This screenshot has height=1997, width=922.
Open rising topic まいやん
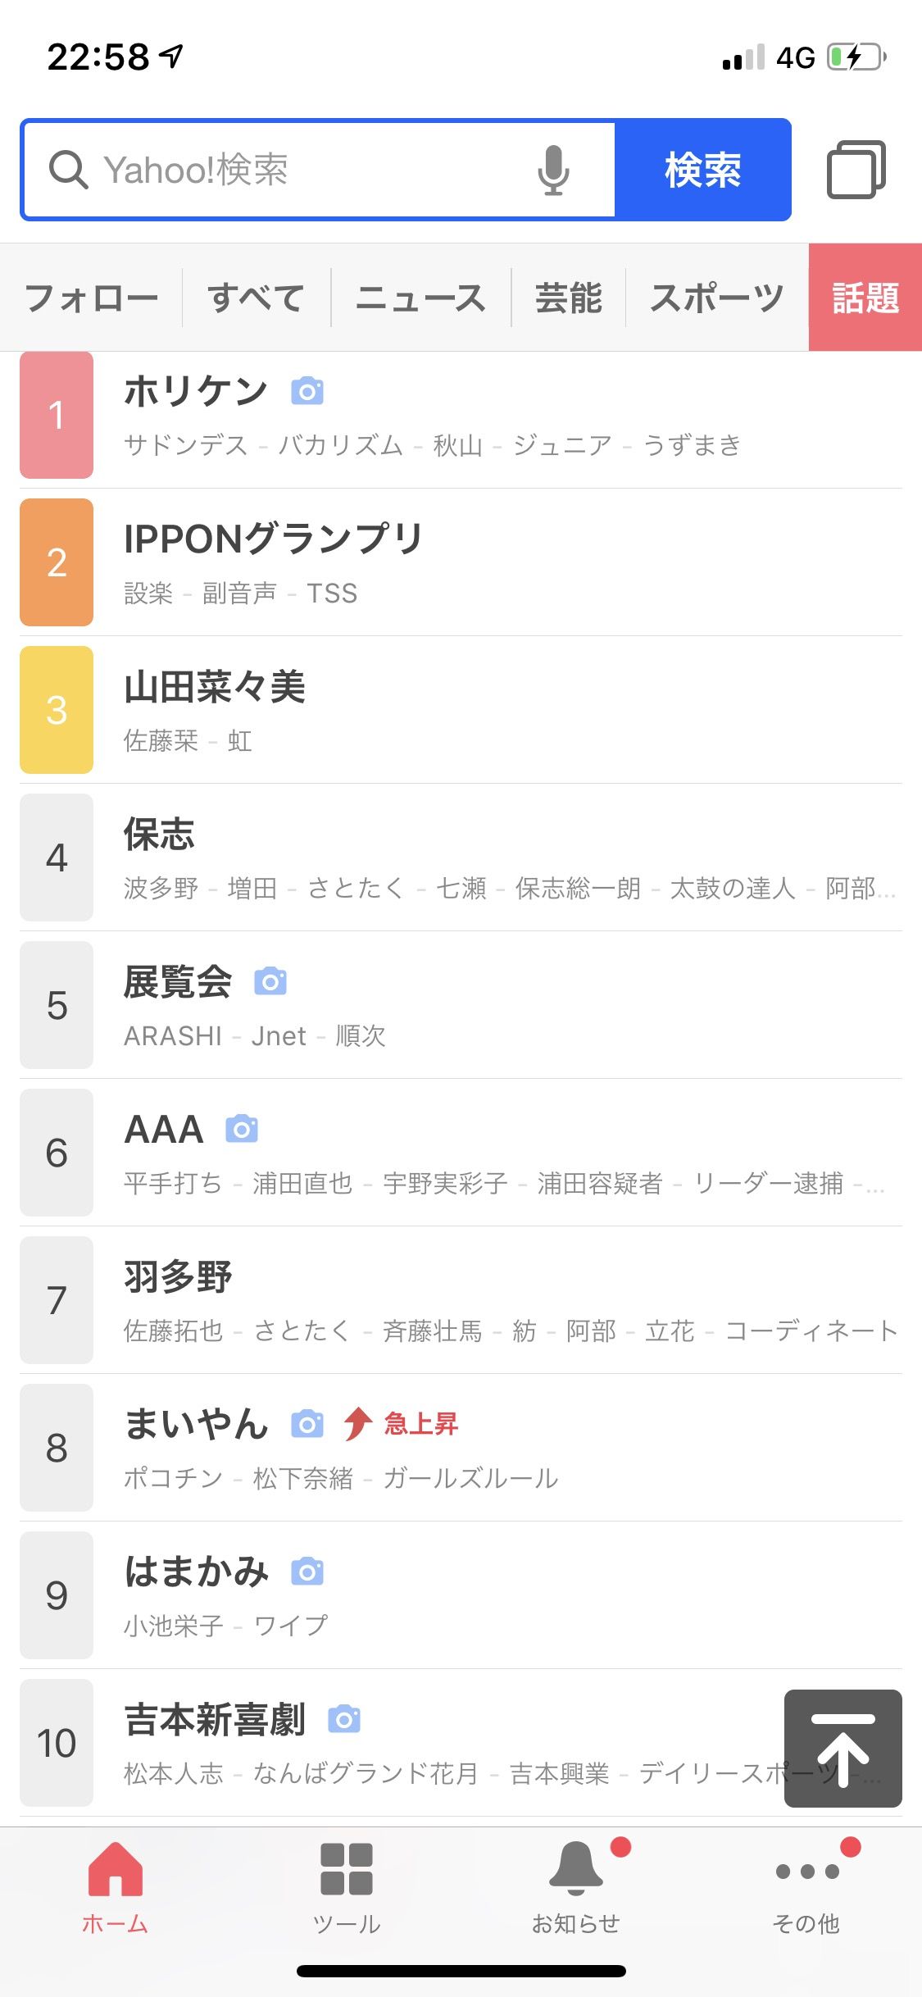[197, 1424]
